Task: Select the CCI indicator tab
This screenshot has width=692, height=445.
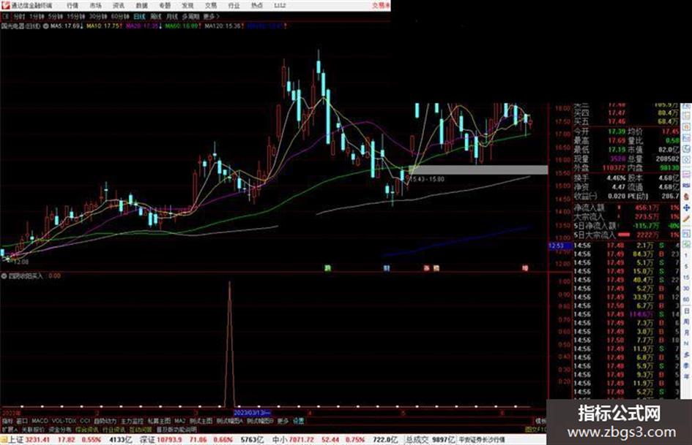Action: (x=85, y=421)
